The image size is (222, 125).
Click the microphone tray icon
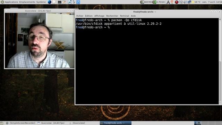(x=181, y=2)
